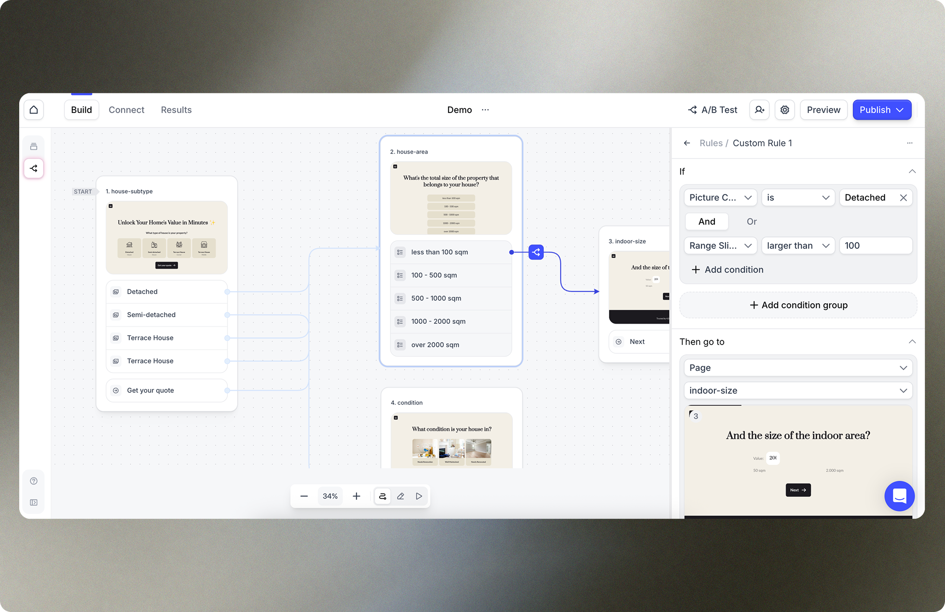This screenshot has height=612, width=945.
Task: Collapse the If section
Action: [x=912, y=172]
